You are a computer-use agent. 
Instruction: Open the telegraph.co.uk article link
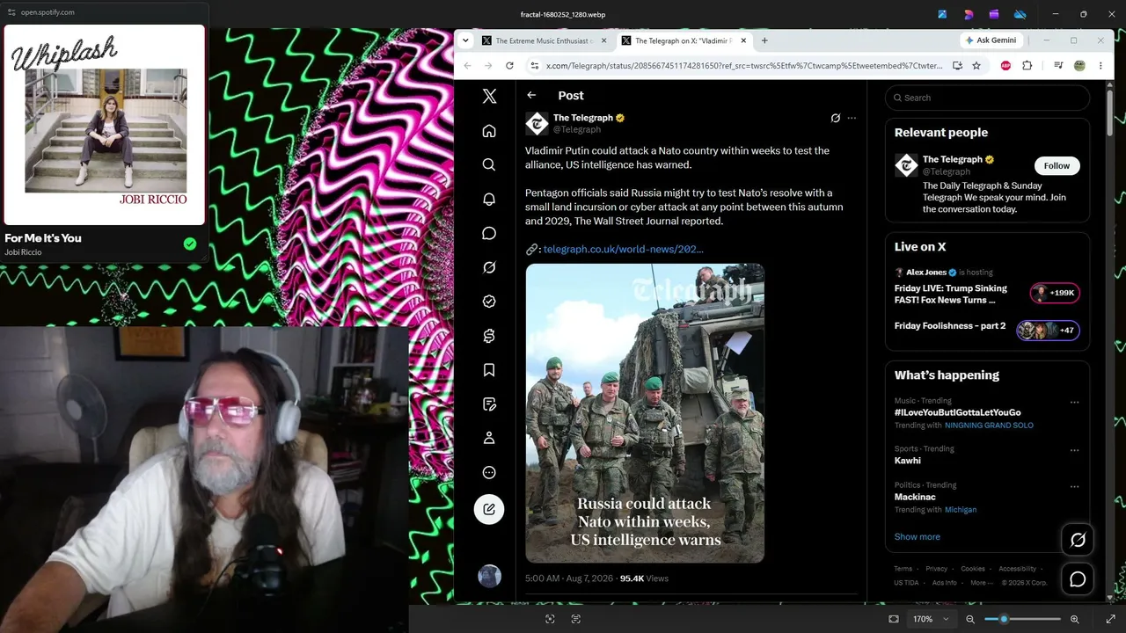[623, 249]
